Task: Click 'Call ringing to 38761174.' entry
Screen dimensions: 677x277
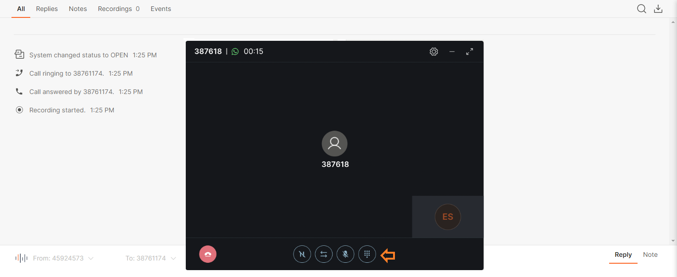Action: click(x=67, y=73)
